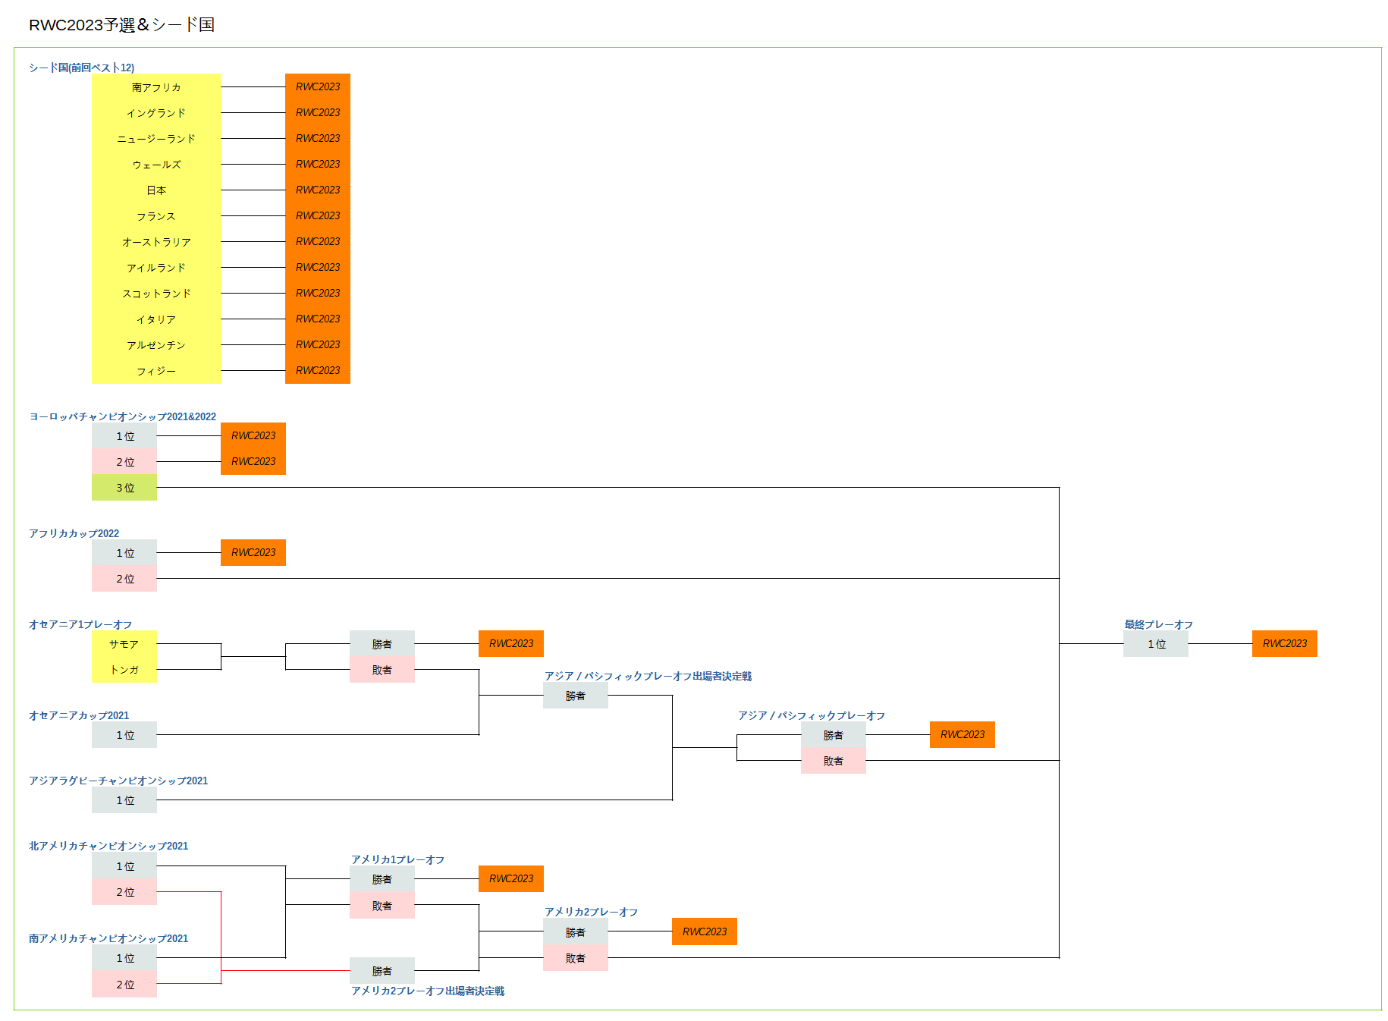This screenshot has height=1021, width=1388.
Task: Select the アフリカカップ2022 heading
Action: [x=74, y=533]
